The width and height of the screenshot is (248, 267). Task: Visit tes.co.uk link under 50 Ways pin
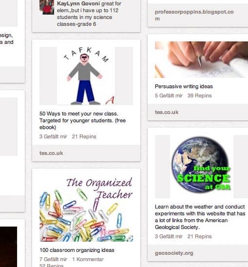pyautogui.click(x=51, y=153)
